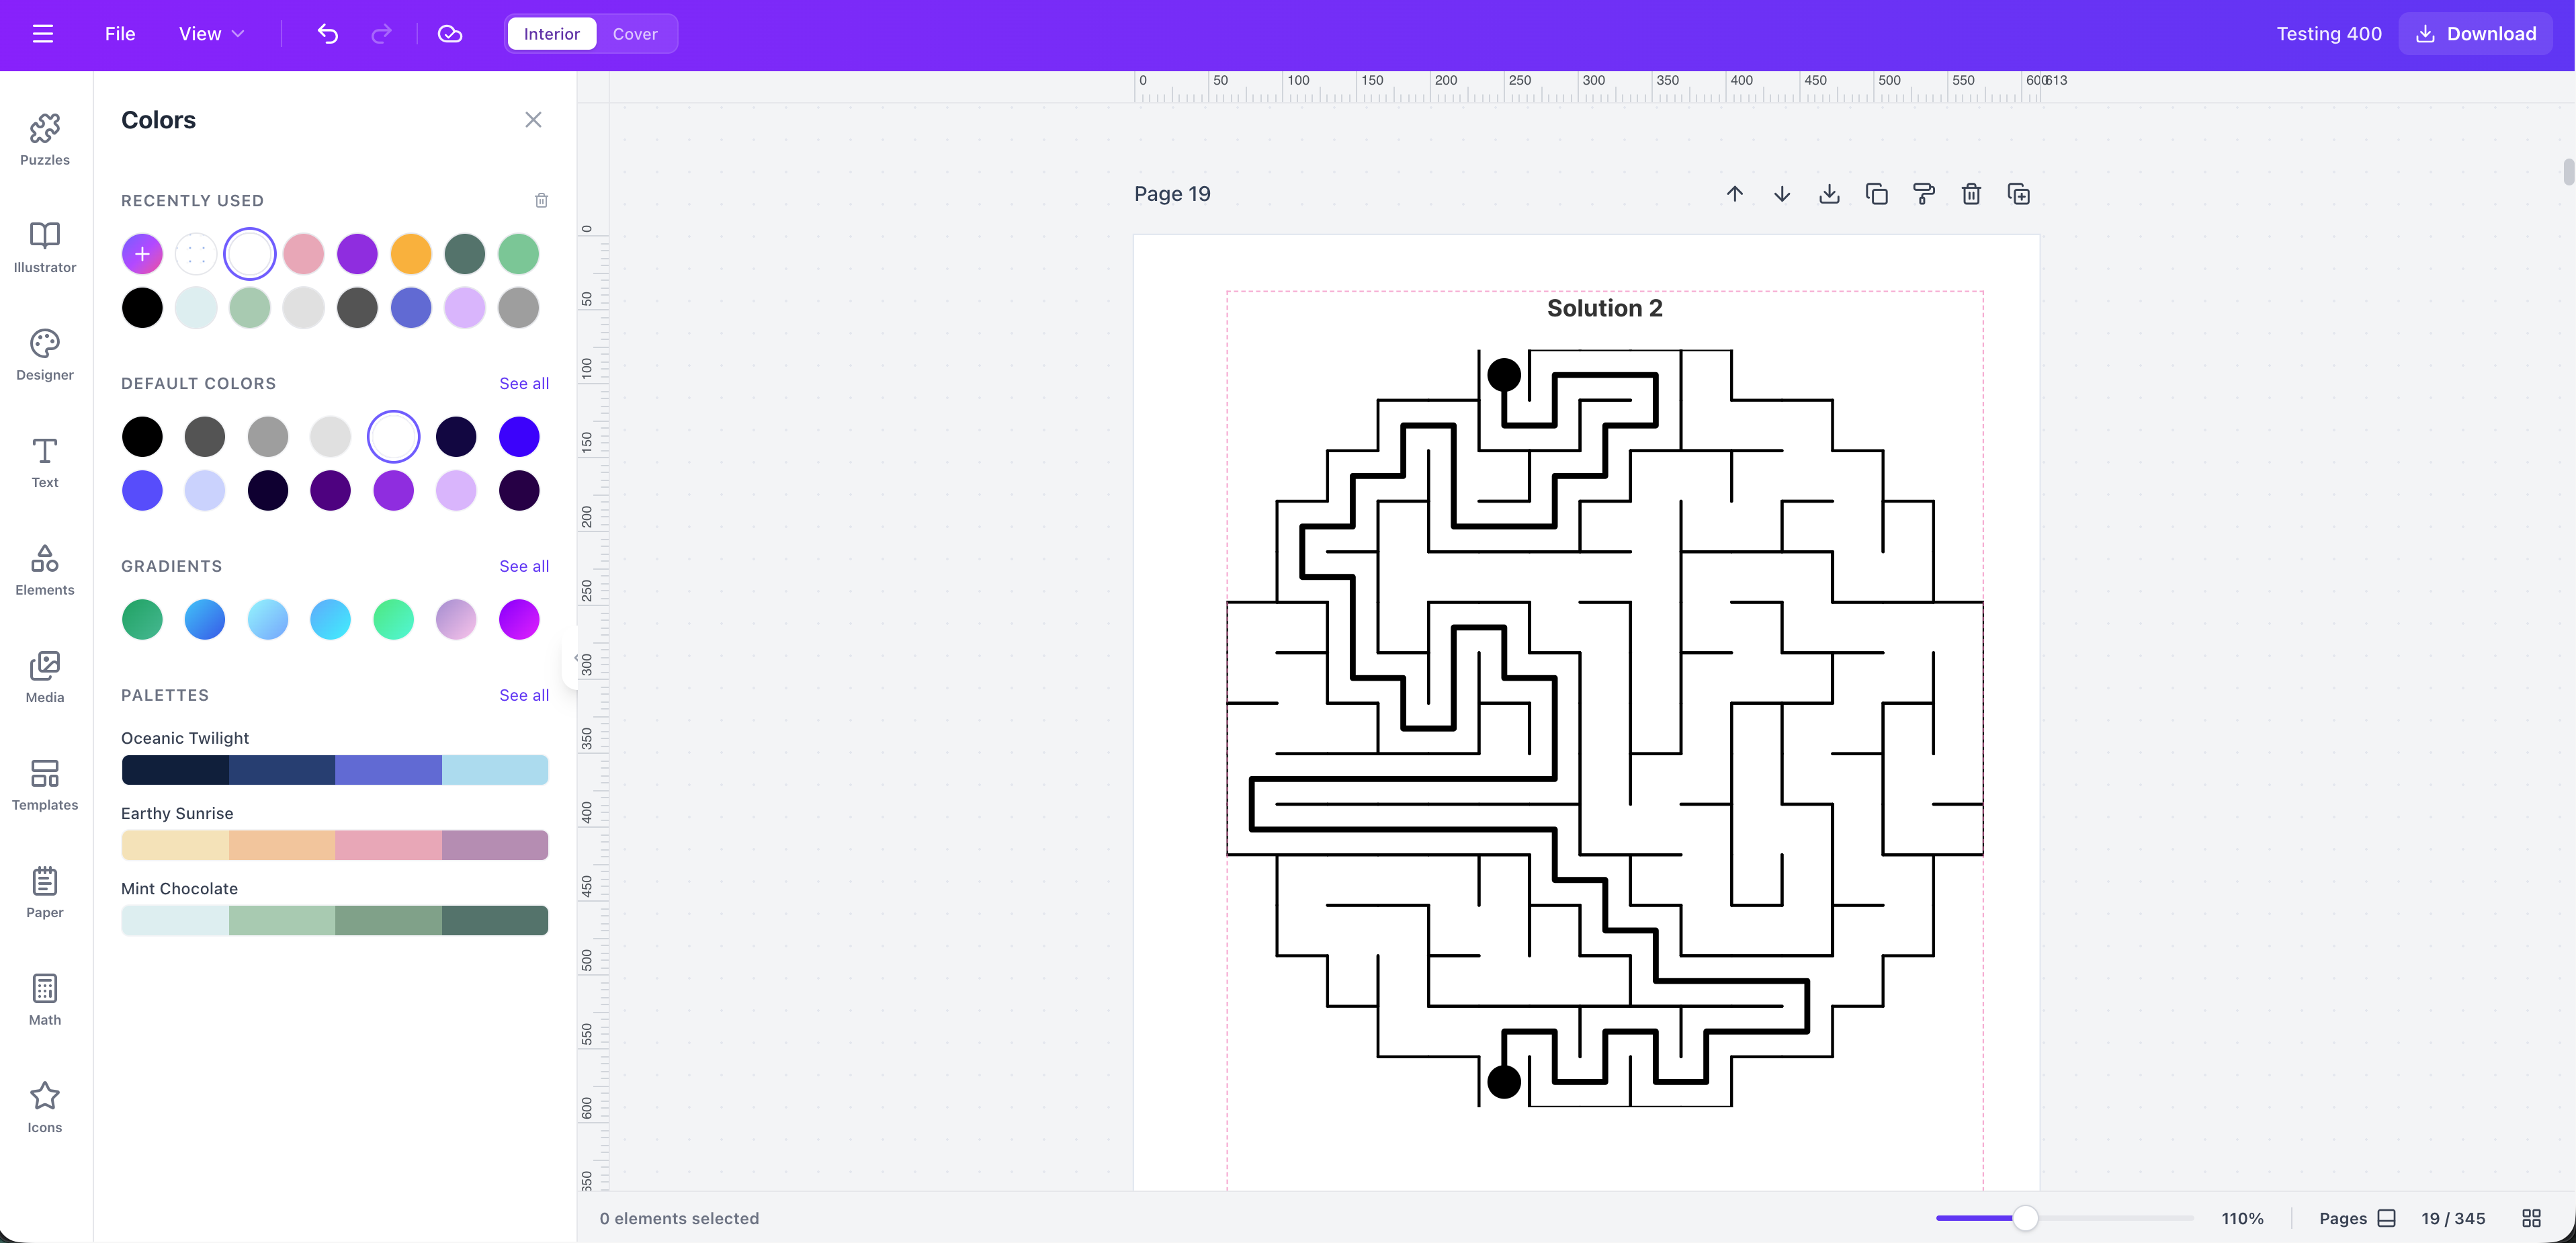This screenshot has height=1243, width=2576.
Task: Delete the current page using the trash icon
Action: coord(1971,194)
